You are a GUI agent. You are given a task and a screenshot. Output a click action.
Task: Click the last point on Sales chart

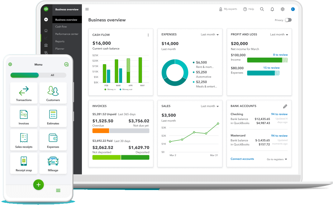tap(218, 123)
